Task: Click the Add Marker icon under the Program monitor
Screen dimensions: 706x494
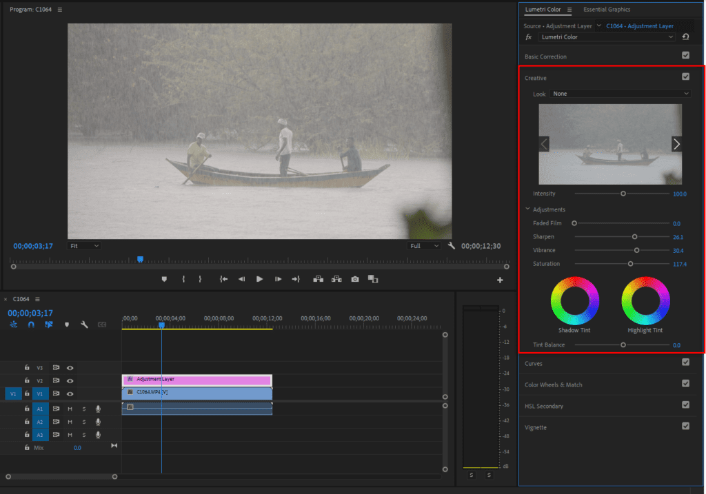Action: [165, 279]
